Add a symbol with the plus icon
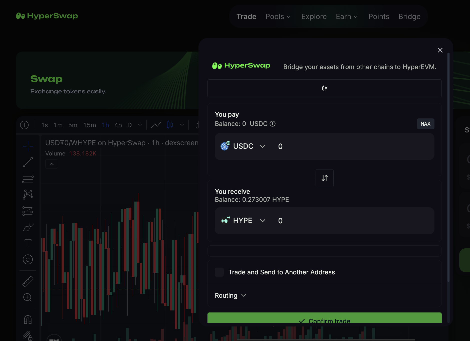 [24, 125]
